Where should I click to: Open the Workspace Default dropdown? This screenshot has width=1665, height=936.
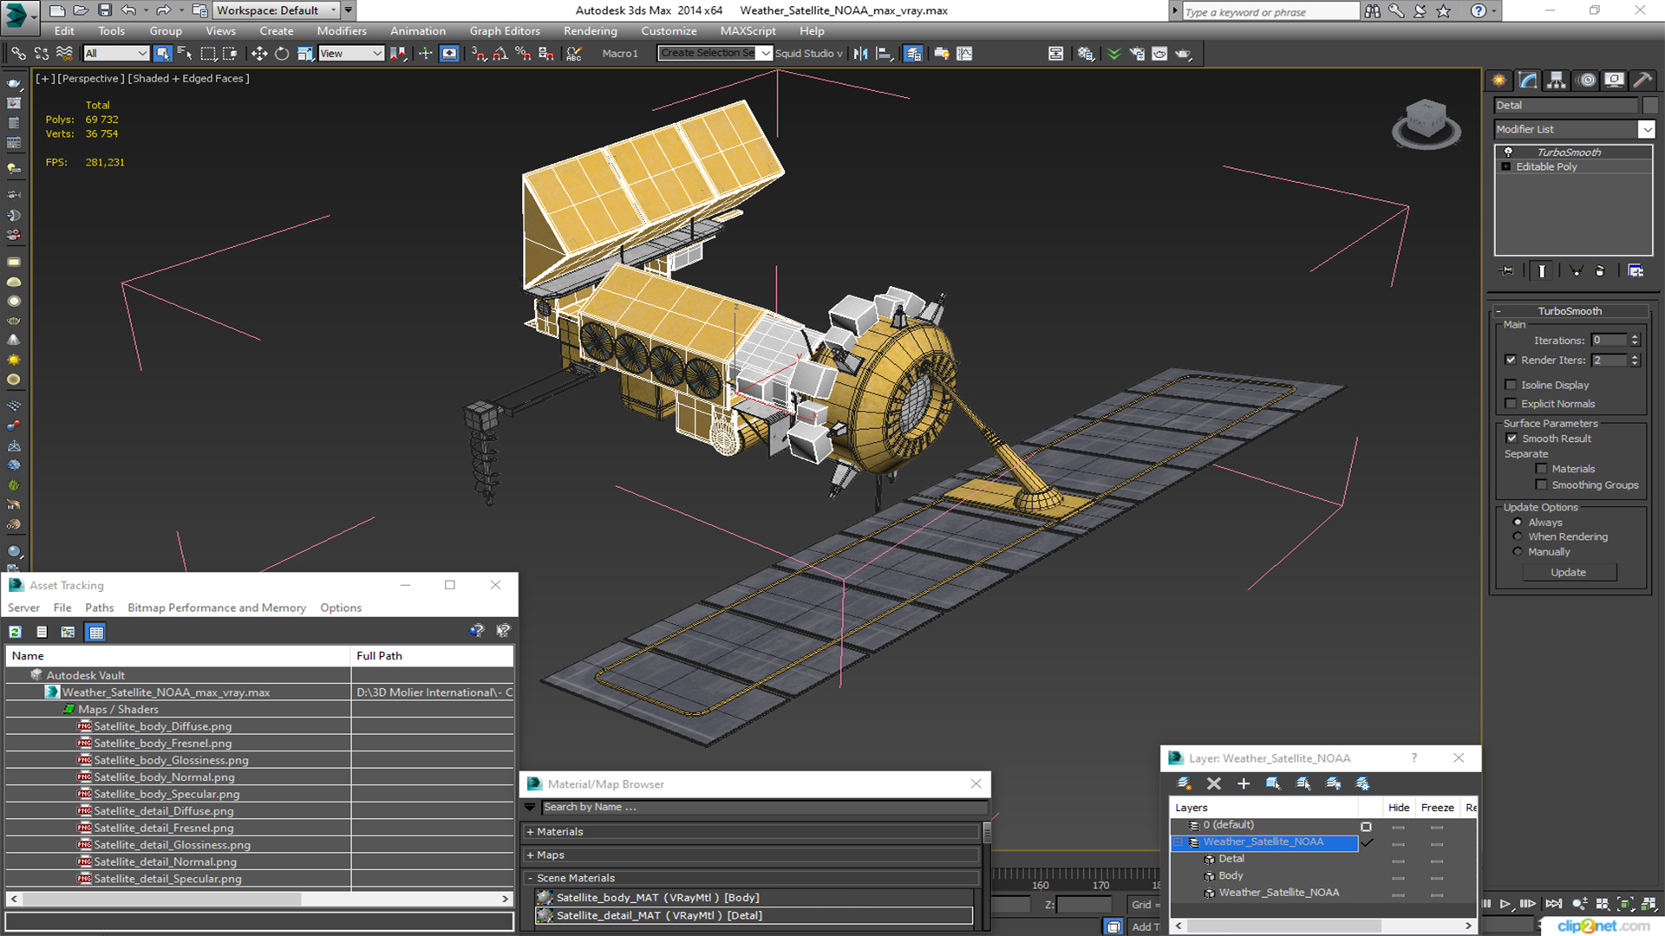pos(333,10)
